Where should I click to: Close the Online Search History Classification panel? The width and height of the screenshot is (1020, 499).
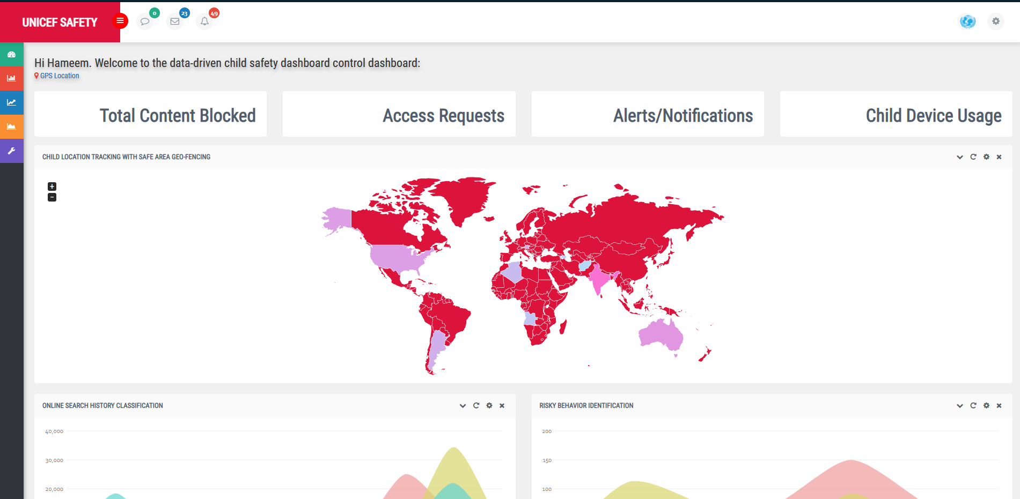[x=502, y=406]
